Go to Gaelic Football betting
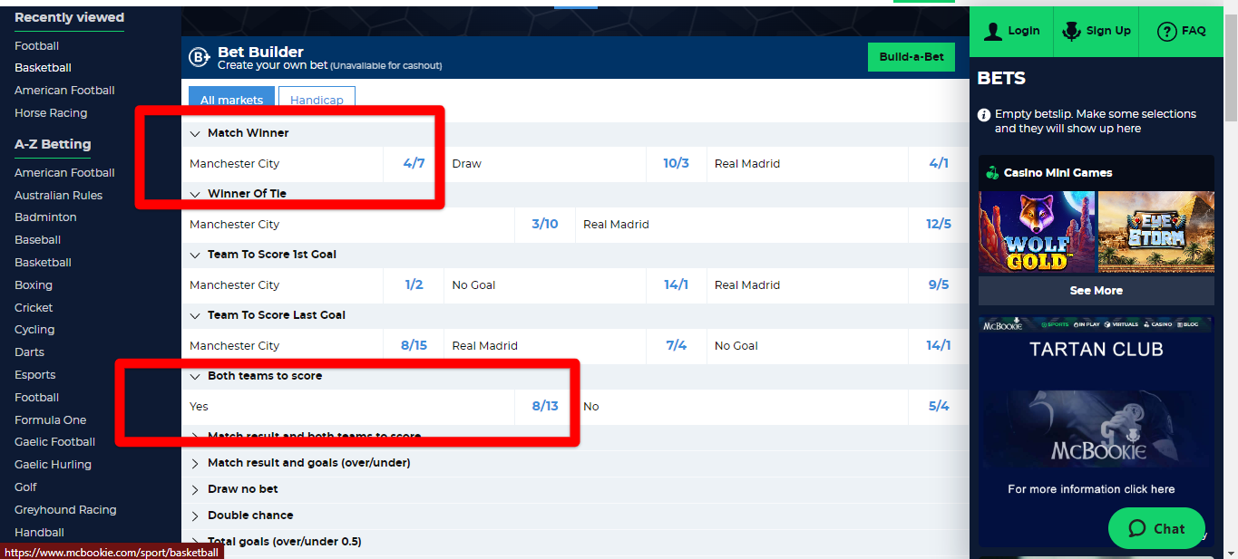This screenshot has width=1238, height=559. coord(54,442)
